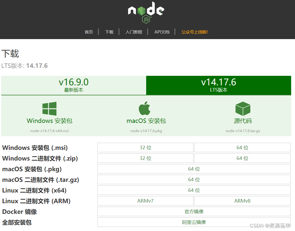Download Windows 二进制文件 (.zip) 32 位
Image resolution: width=295 pixels, height=231 pixels.
click(x=146, y=158)
